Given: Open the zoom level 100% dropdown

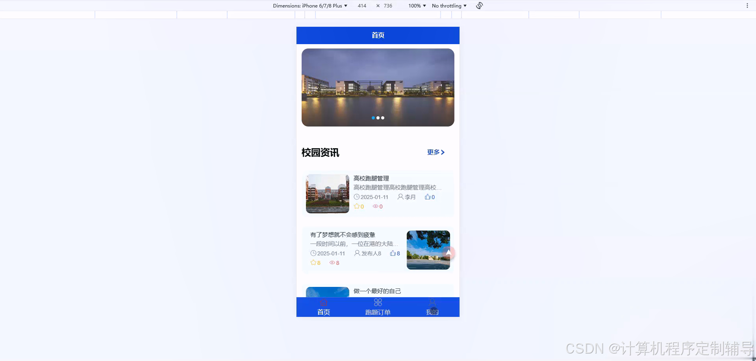Looking at the screenshot, I should 416,6.
